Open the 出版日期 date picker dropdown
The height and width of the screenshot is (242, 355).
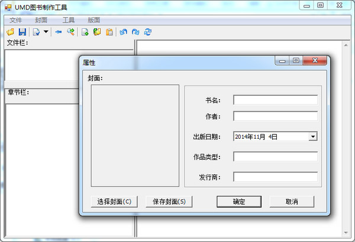(x=312, y=136)
